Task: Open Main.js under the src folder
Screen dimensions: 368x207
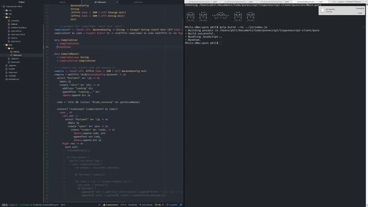Action: pyautogui.click(x=16, y=52)
